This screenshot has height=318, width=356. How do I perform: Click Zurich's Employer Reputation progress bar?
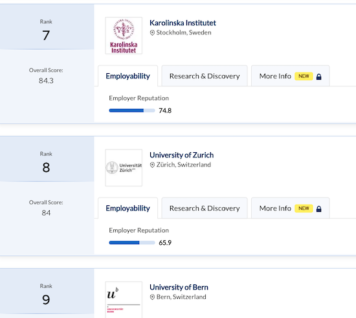[x=132, y=243]
